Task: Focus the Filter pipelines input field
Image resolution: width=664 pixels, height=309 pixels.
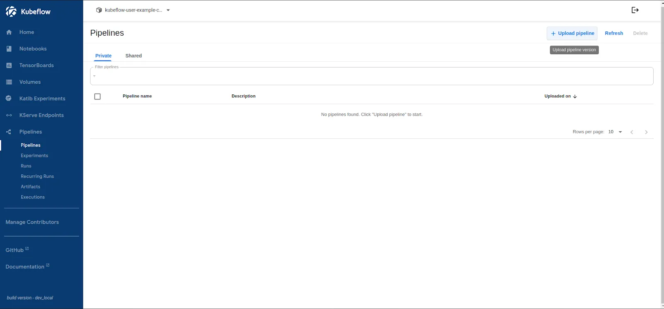Action: [x=371, y=76]
